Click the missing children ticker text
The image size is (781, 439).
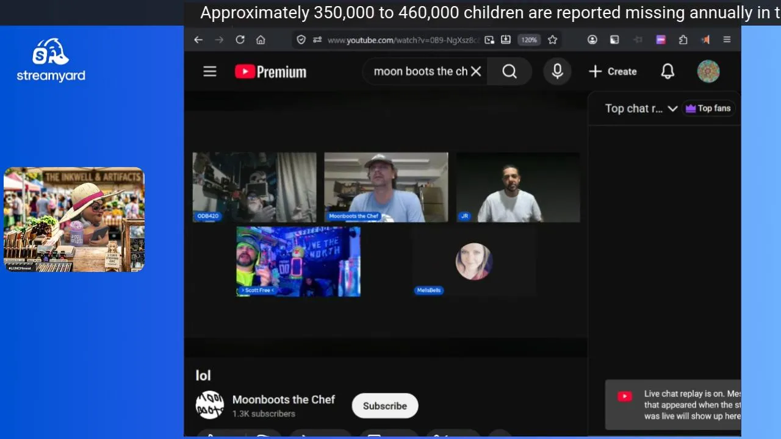click(x=491, y=13)
